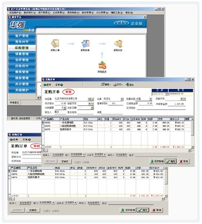Expand the 发票类型 dropdown in 采购开单
Screen dimensions: 202x224
150,99
